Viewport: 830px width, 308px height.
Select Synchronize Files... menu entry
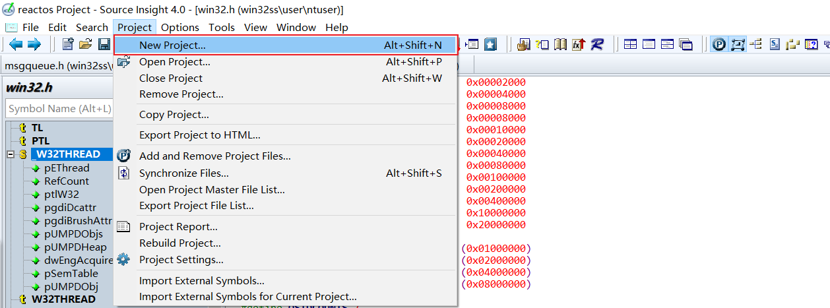point(286,173)
